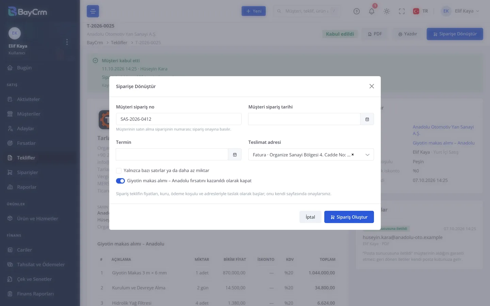Open the help question-mark icon
This screenshot has height=306, width=490.
[x=357, y=11]
